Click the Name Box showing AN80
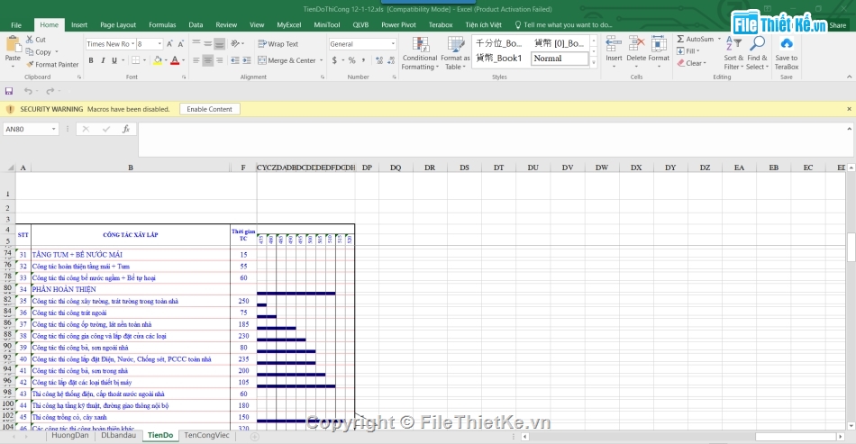 [27, 129]
